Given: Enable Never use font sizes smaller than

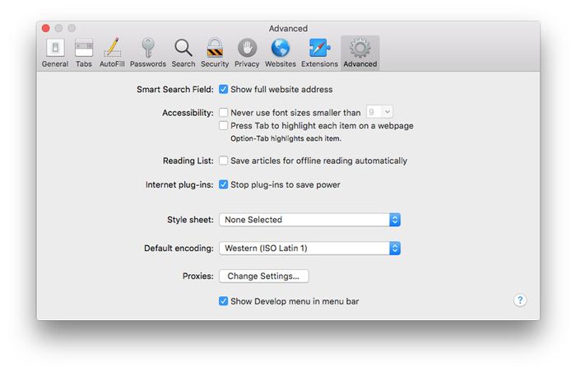Looking at the screenshot, I should (223, 112).
